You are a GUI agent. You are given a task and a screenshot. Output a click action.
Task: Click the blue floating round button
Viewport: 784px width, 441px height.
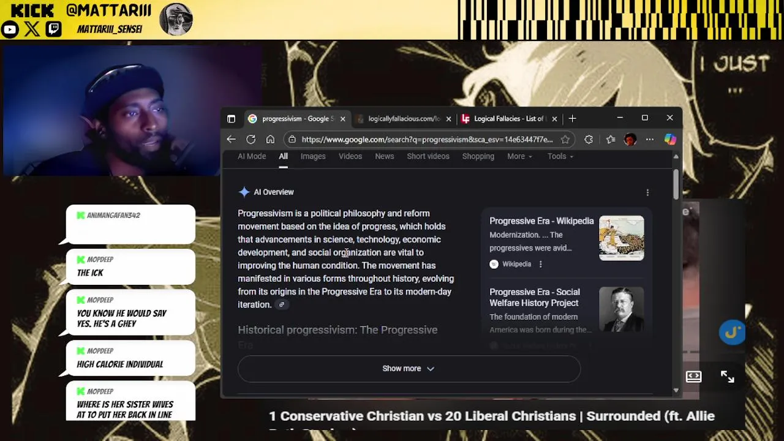732,333
